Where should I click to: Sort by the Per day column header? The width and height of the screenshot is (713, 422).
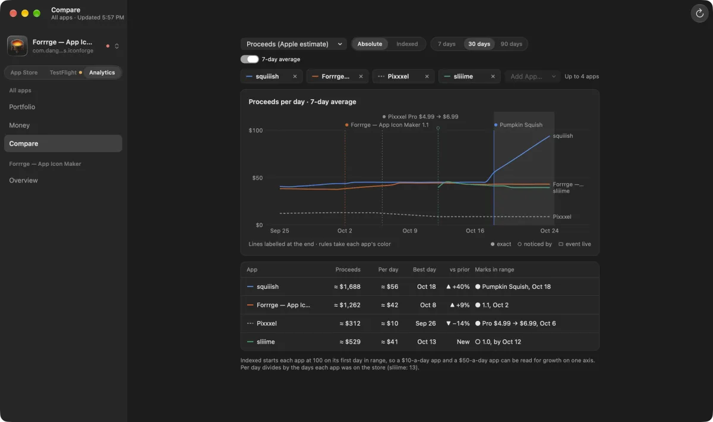[388, 270]
